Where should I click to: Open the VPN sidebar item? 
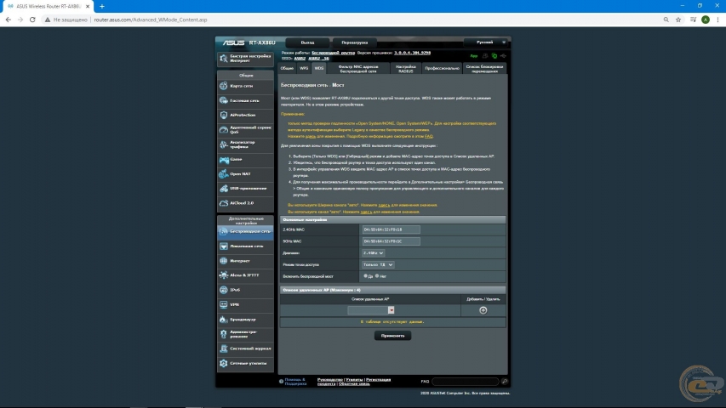[x=245, y=305]
